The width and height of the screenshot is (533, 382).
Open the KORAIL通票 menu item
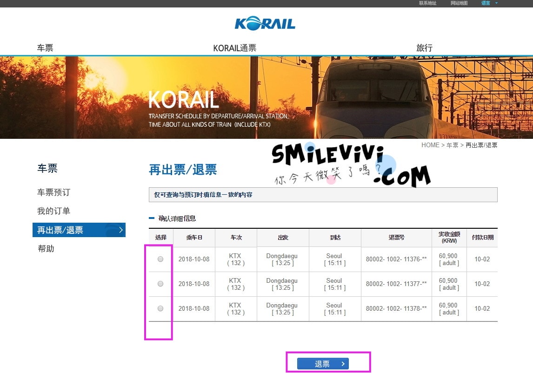coord(234,48)
